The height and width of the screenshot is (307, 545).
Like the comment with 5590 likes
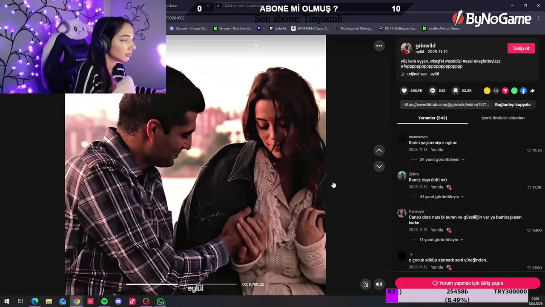pyautogui.click(x=529, y=268)
